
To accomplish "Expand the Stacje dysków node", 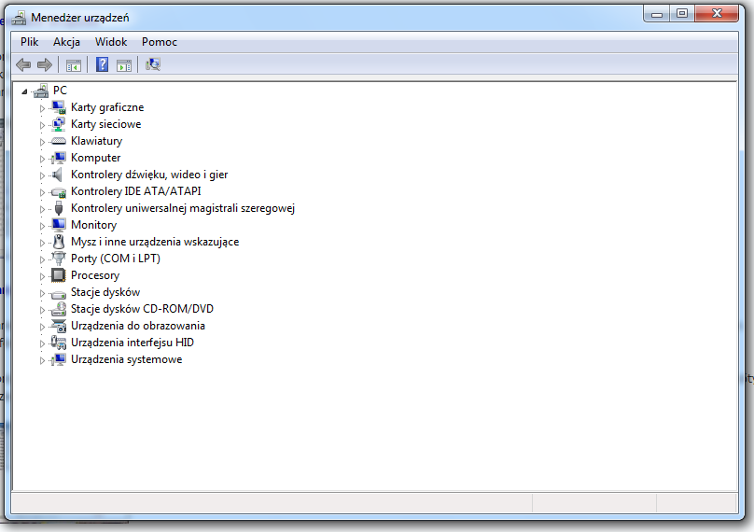I will (x=42, y=293).
